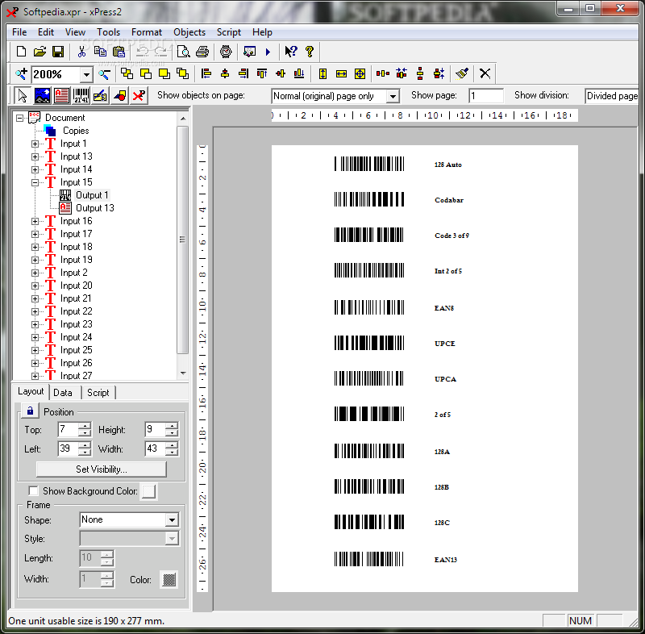Viewport: 645px width, 634px height.
Task: Select the text object tool
Action: tap(61, 96)
